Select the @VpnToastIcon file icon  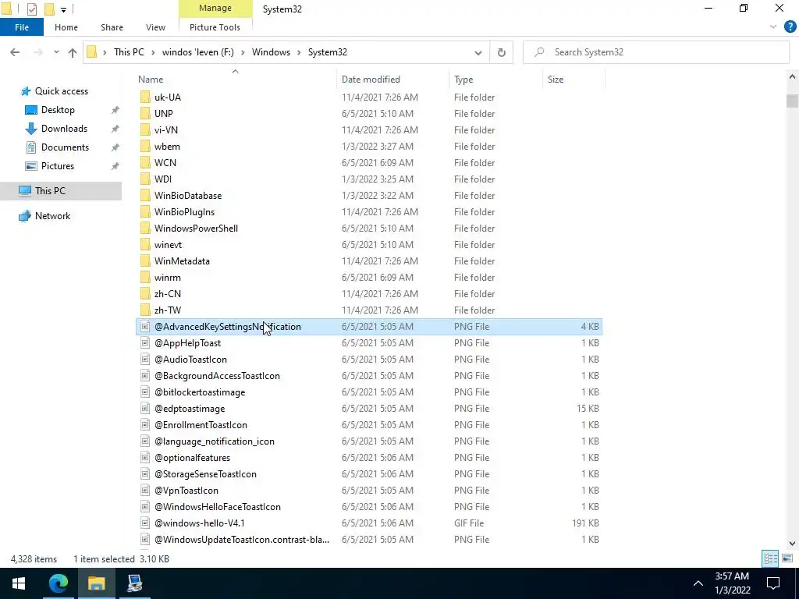coord(145,491)
